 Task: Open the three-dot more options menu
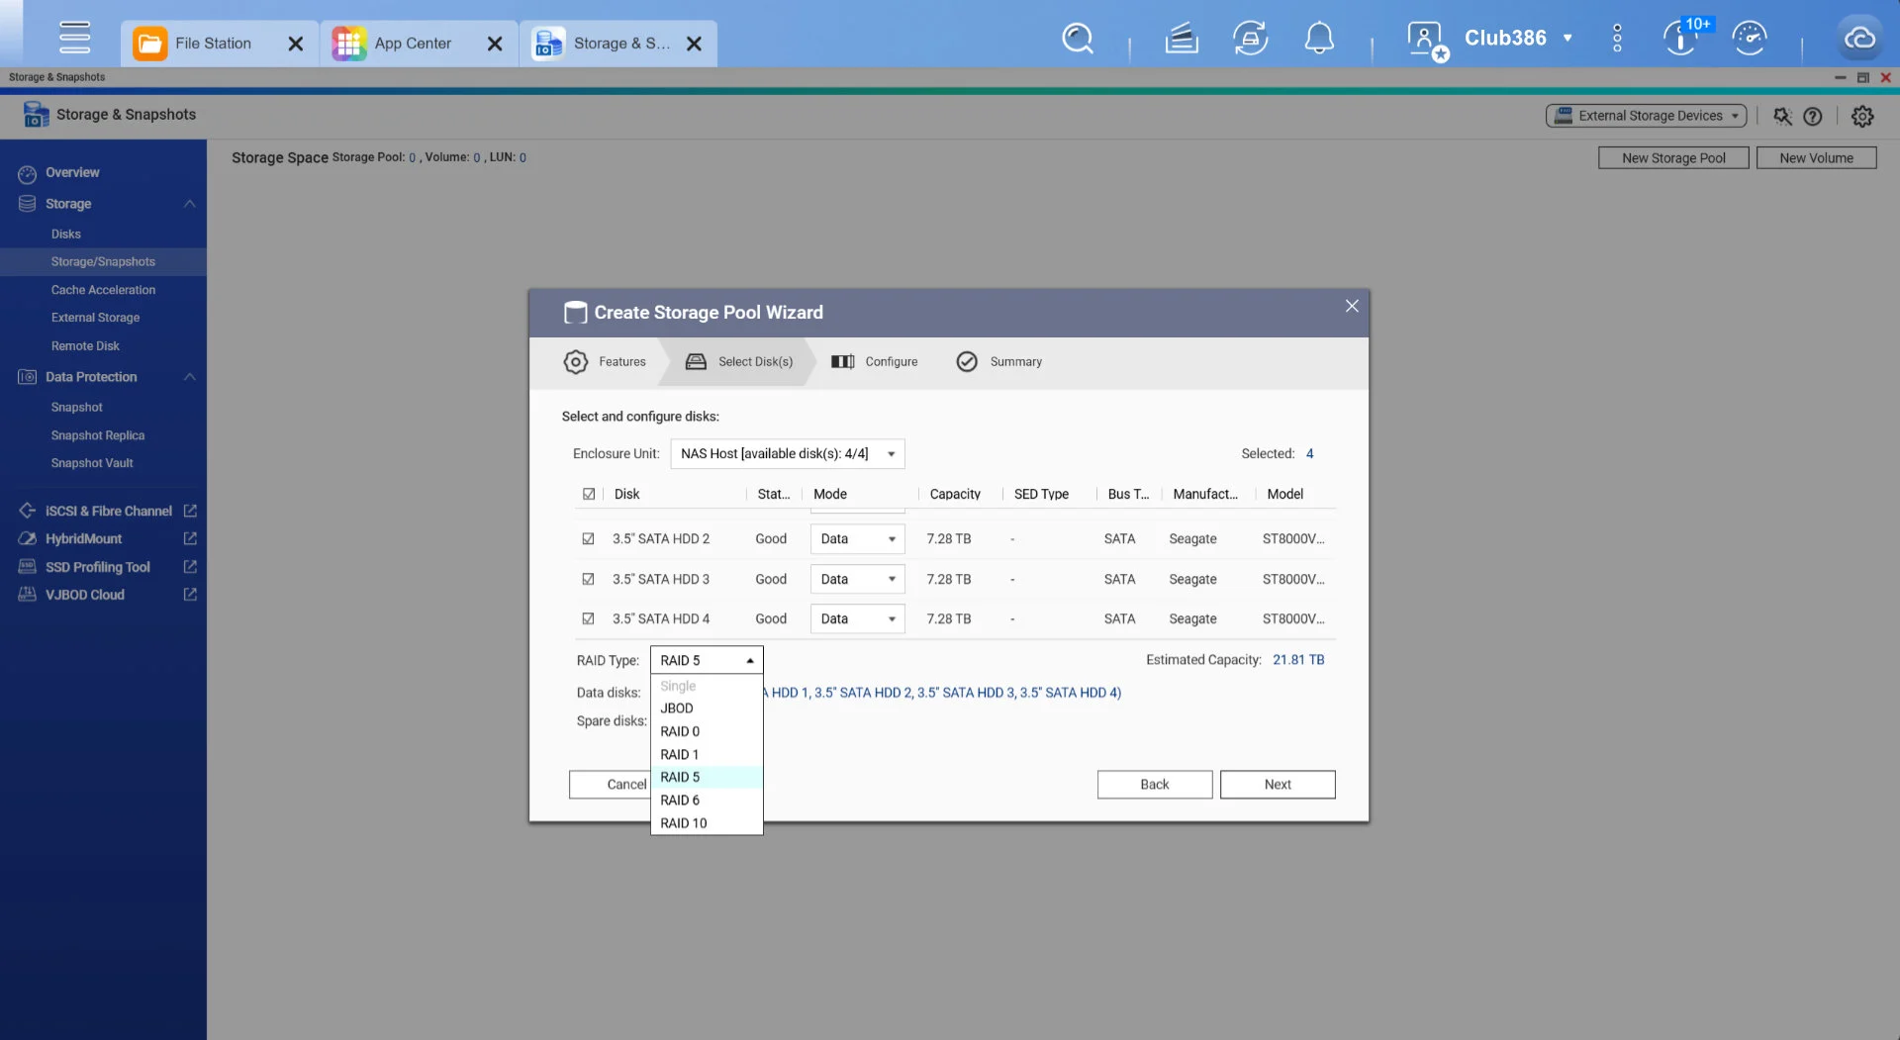pyautogui.click(x=1617, y=39)
